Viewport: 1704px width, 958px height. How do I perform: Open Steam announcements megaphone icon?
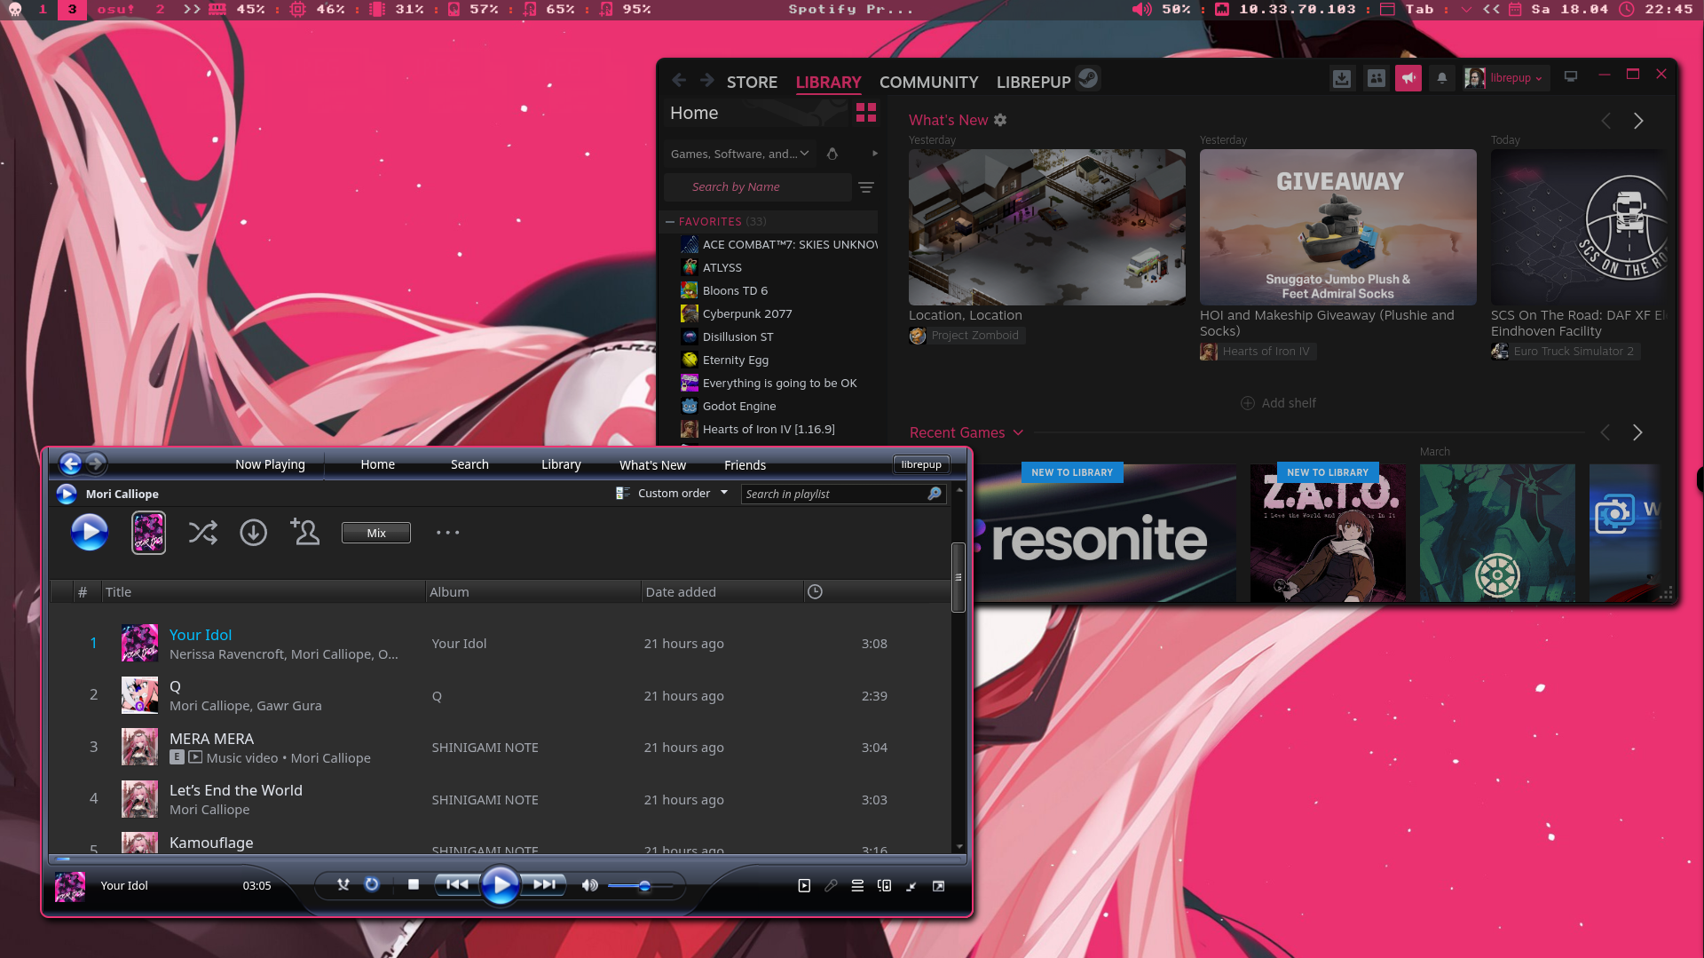coord(1408,78)
